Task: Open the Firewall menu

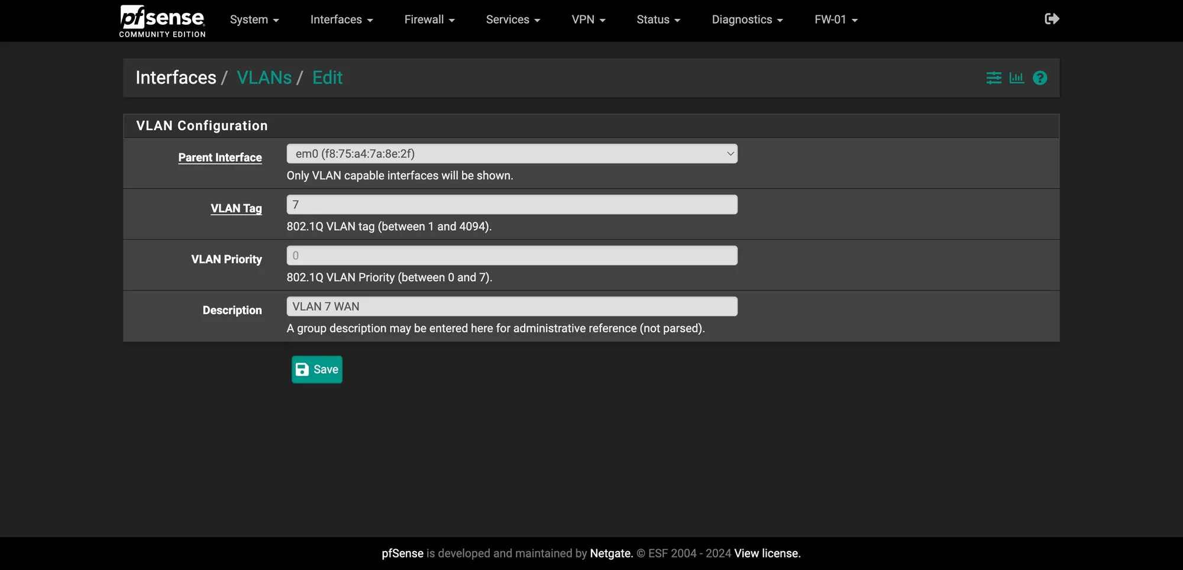Action: coord(429,20)
